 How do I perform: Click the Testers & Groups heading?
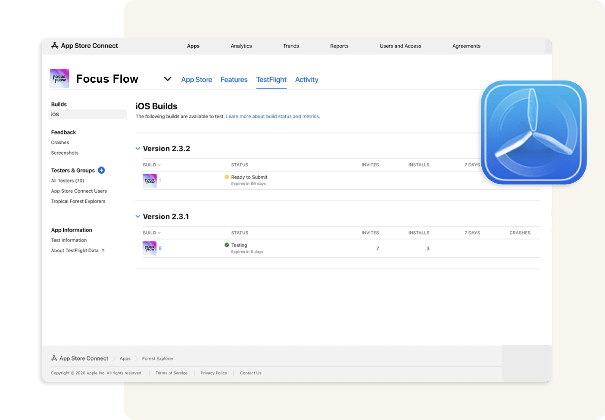pos(73,171)
